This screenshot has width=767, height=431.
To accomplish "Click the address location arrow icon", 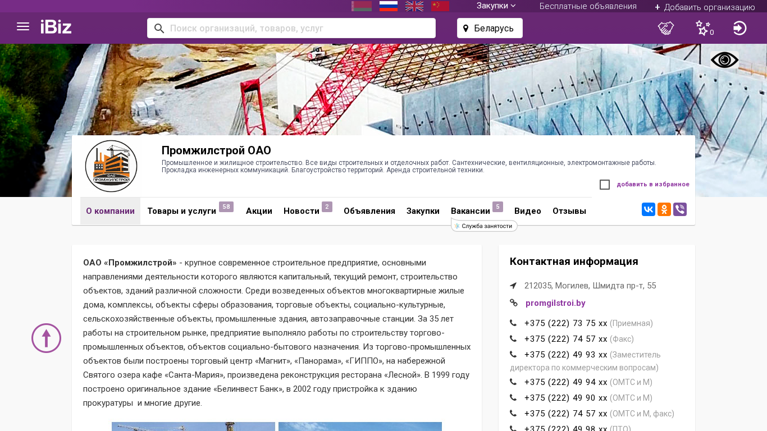I will tap(513, 286).
